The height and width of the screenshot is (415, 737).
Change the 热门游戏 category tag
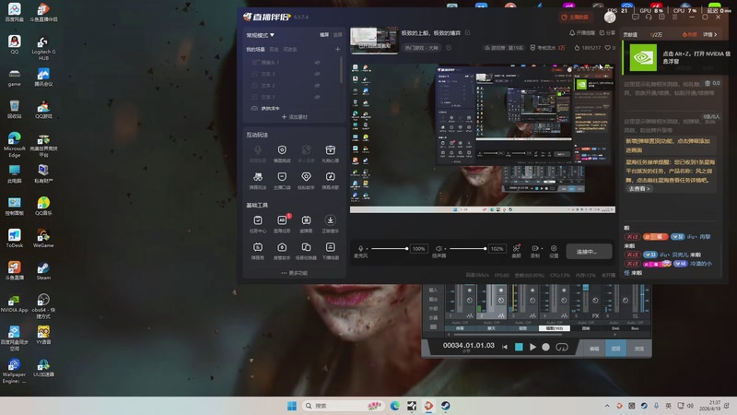point(422,48)
